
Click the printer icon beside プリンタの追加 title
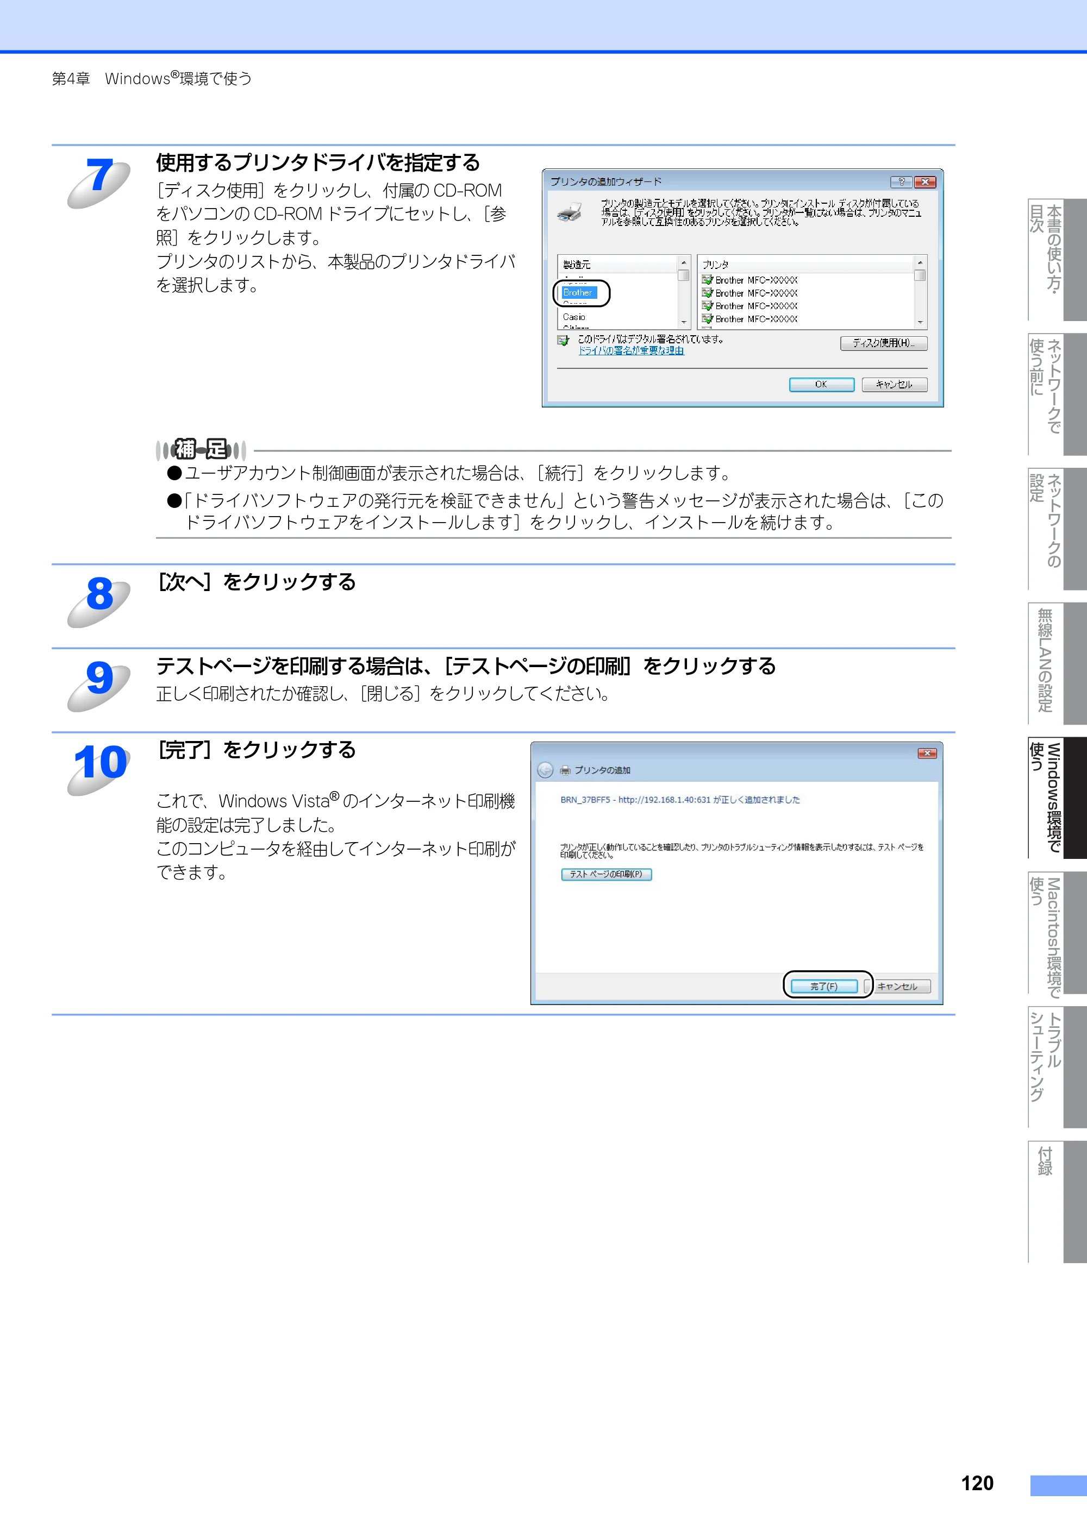click(x=565, y=770)
